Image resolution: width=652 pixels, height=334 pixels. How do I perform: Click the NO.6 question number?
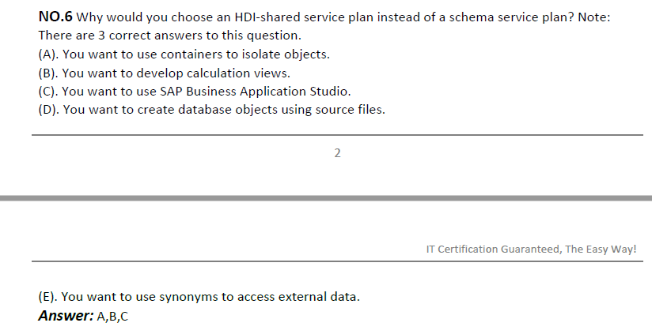tap(55, 17)
